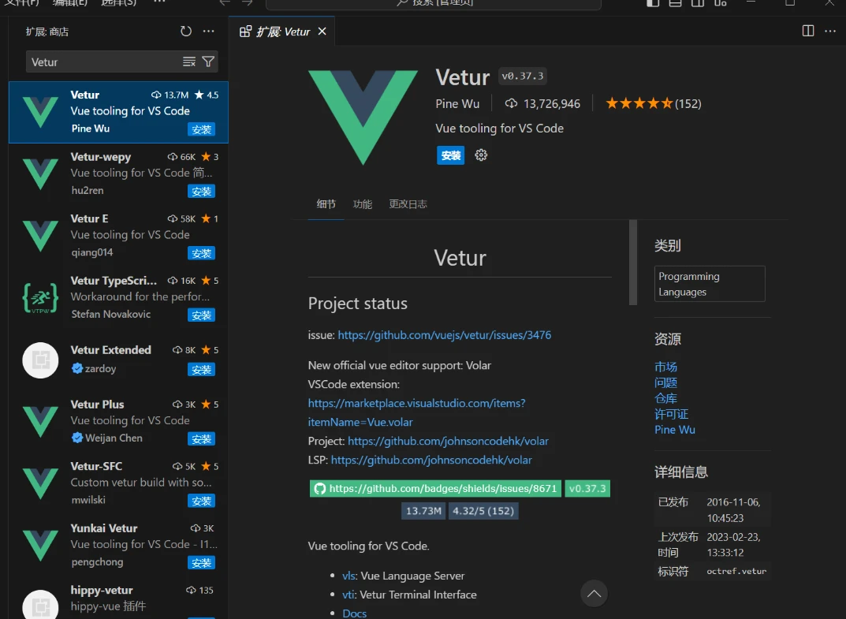Open Yunkai Vetur logo icon
Screen dimensions: 846x619
pos(40,545)
